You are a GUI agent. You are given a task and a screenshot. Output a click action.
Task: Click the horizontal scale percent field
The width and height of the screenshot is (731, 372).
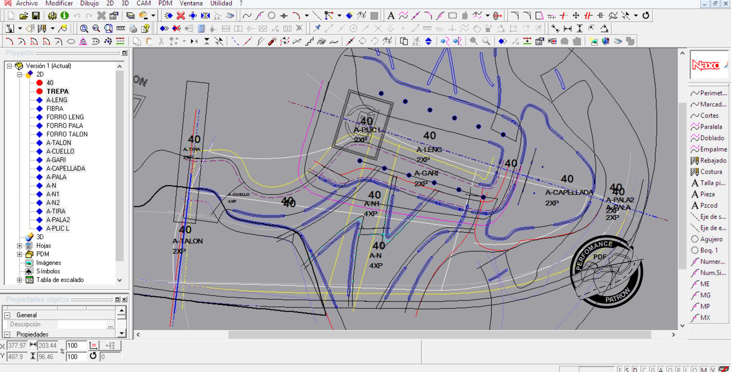(x=76, y=346)
